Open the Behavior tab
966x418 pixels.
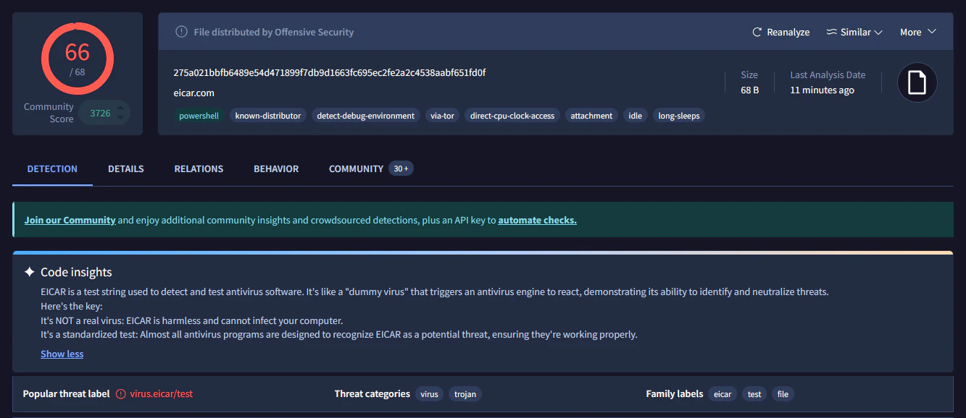tap(276, 169)
